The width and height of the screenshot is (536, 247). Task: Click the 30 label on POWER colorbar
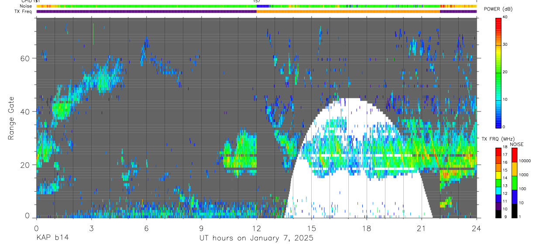tap(505, 44)
